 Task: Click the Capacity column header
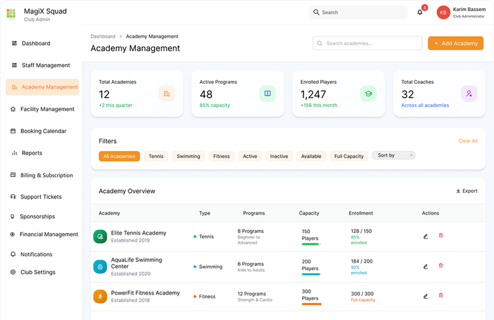click(309, 213)
